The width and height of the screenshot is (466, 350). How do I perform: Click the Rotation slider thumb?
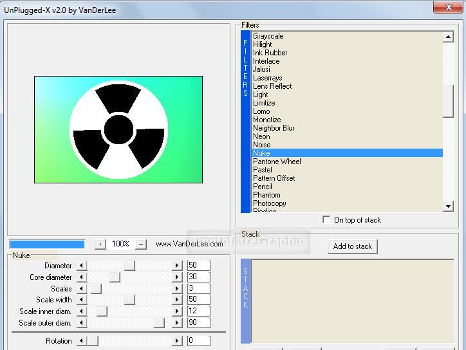point(93,340)
